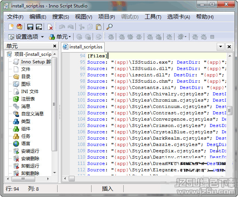Click the Save All toolbar icon

pos(39,27)
